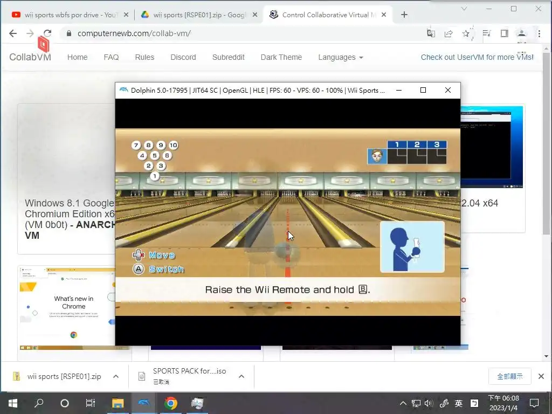Image resolution: width=552 pixels, height=414 pixels.
Task: Open taskbar search magnifier
Action: click(x=39, y=403)
